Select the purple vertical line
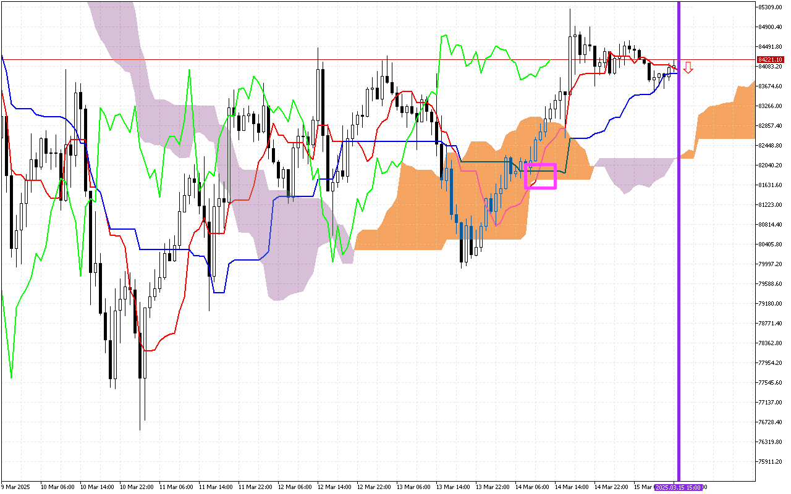Screen dimensions: 791x494 [x=679, y=247]
